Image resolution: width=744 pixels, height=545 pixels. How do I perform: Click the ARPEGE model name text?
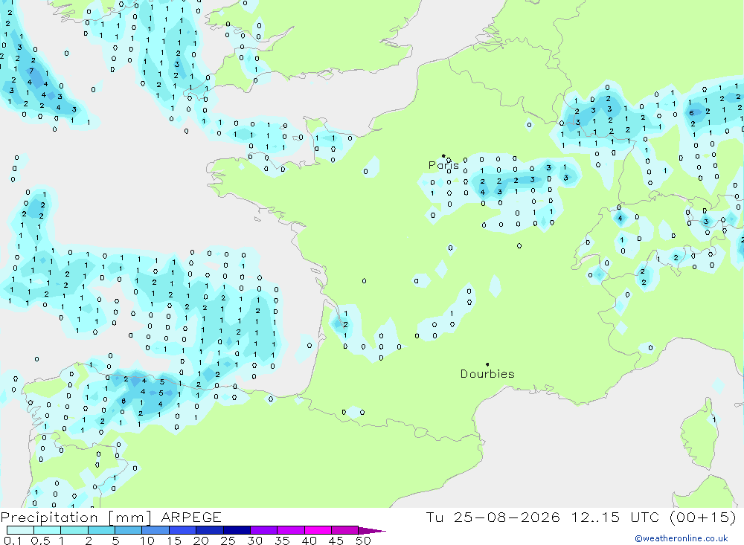(190, 517)
